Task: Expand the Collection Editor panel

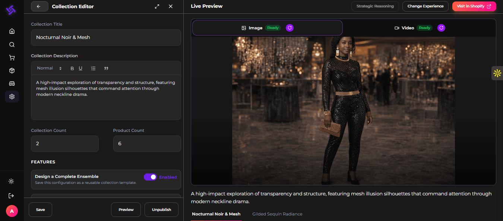Action: click(x=157, y=6)
